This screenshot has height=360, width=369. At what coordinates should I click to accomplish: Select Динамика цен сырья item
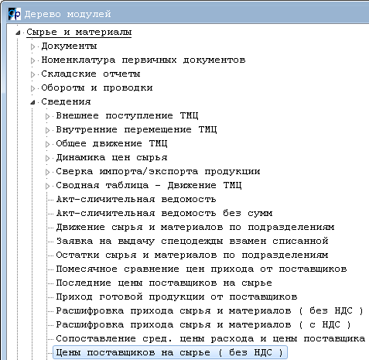pyautogui.click(x=111, y=158)
